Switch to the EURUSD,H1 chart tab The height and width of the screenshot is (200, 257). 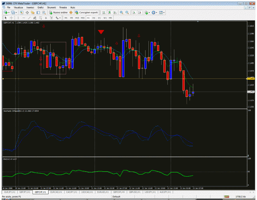pos(103,192)
